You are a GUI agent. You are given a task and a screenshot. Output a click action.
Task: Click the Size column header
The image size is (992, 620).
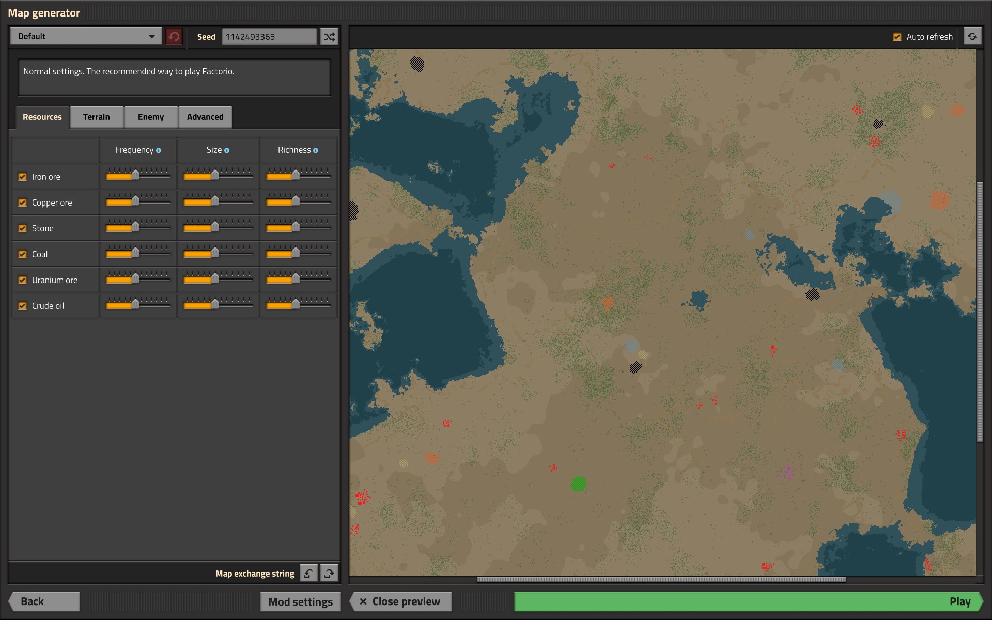[218, 150]
